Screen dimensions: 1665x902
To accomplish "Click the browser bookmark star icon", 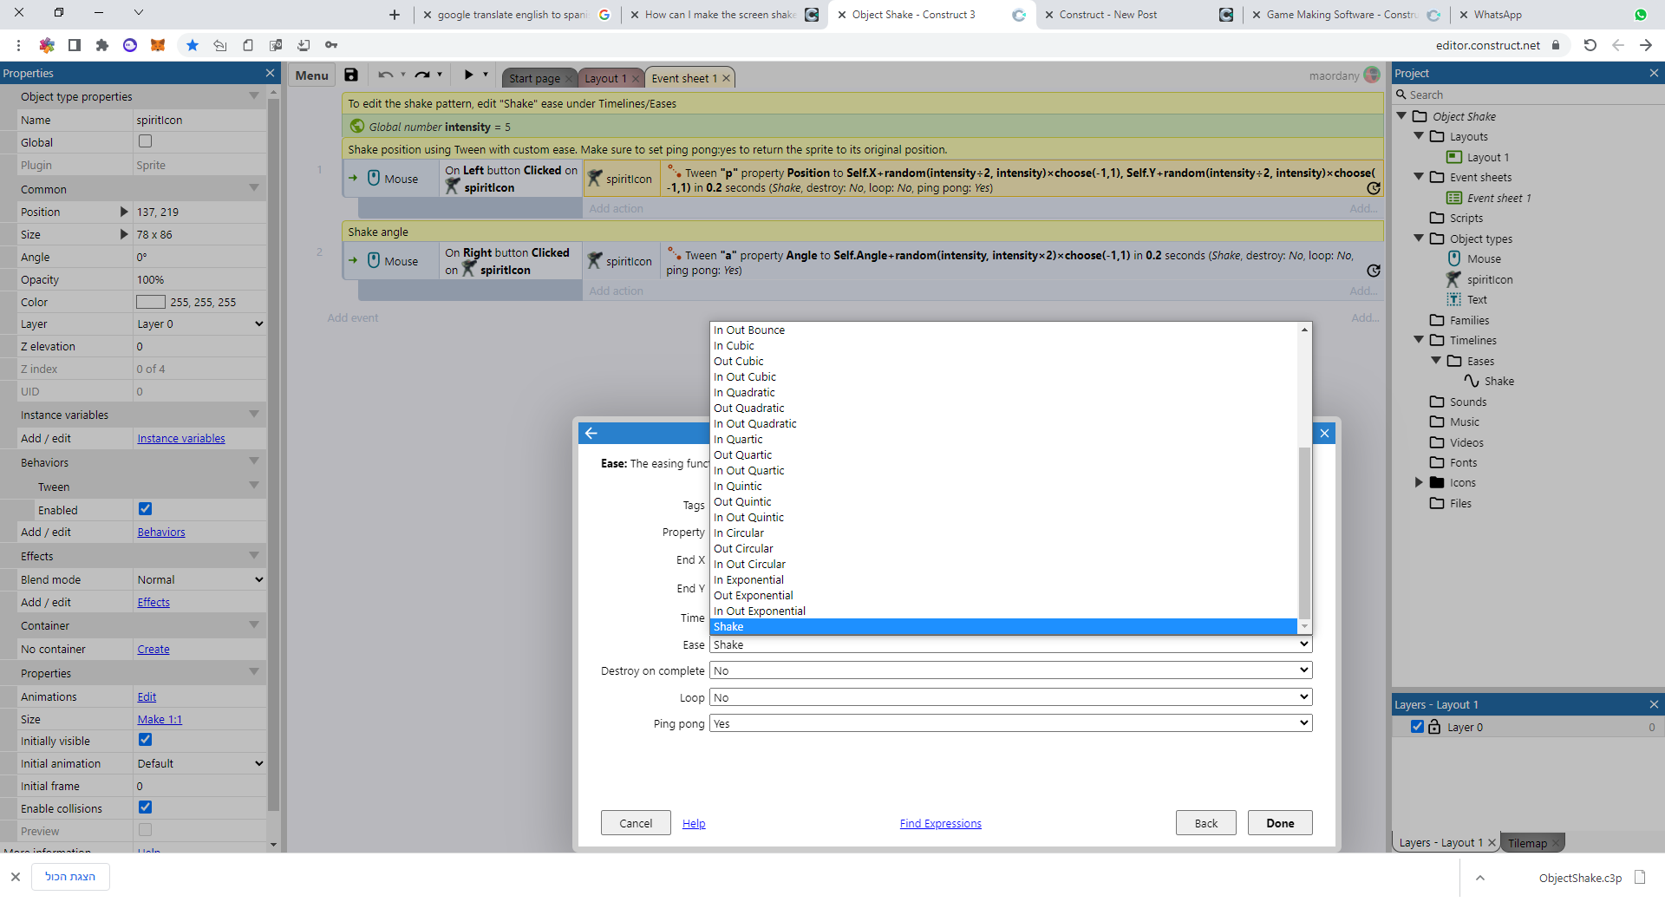I will click(193, 45).
